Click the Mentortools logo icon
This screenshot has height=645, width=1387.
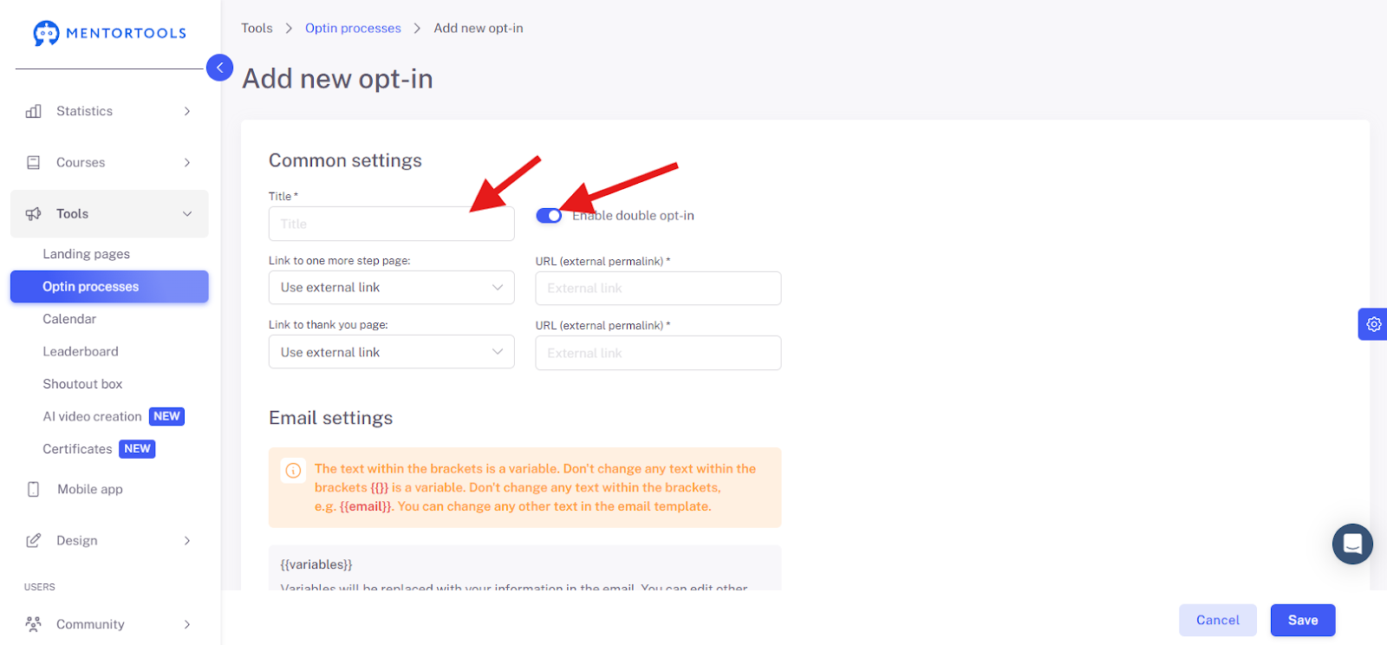pyautogui.click(x=46, y=33)
